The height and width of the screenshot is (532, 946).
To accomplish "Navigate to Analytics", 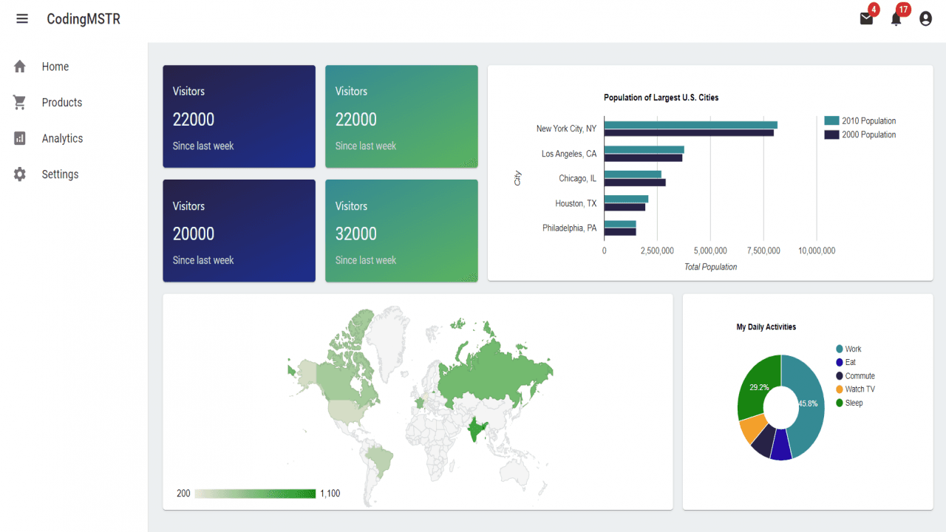I will tap(62, 138).
